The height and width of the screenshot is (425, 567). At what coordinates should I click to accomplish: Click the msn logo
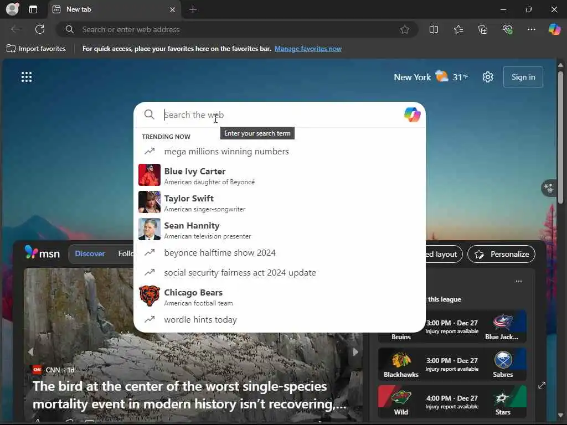(x=42, y=253)
